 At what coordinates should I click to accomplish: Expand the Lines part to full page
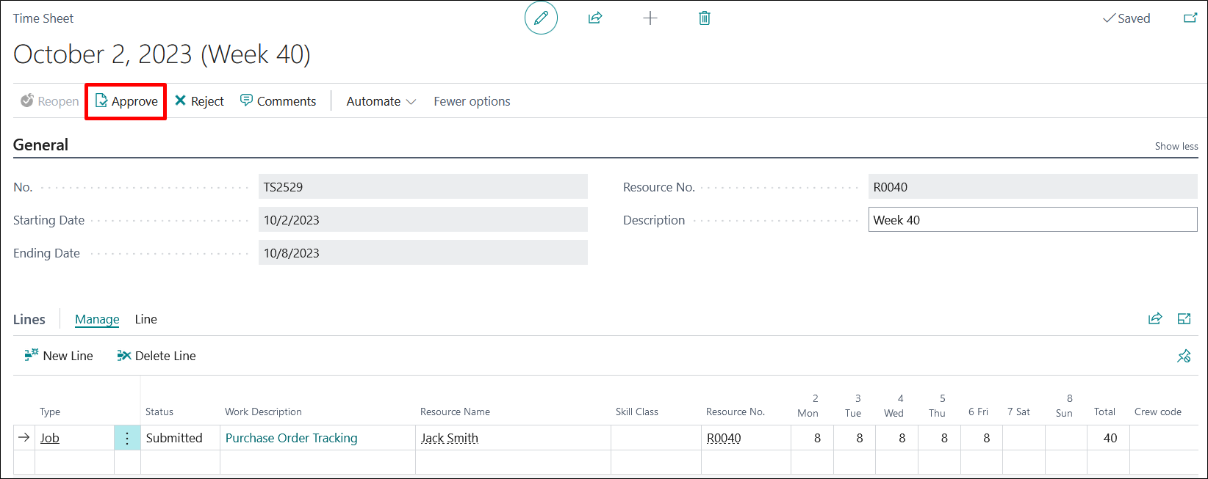[1184, 318]
